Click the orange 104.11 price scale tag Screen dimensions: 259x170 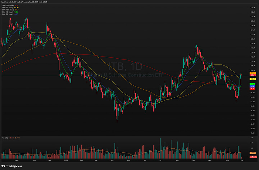coord(253,73)
